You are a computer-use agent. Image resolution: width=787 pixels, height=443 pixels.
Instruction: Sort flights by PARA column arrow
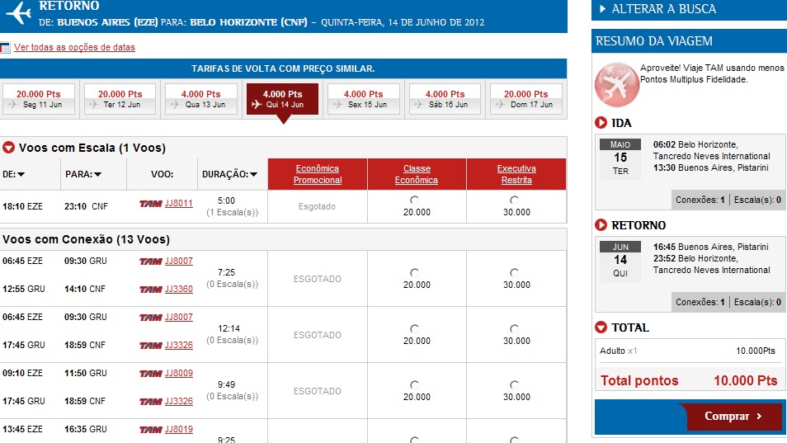[98, 175]
